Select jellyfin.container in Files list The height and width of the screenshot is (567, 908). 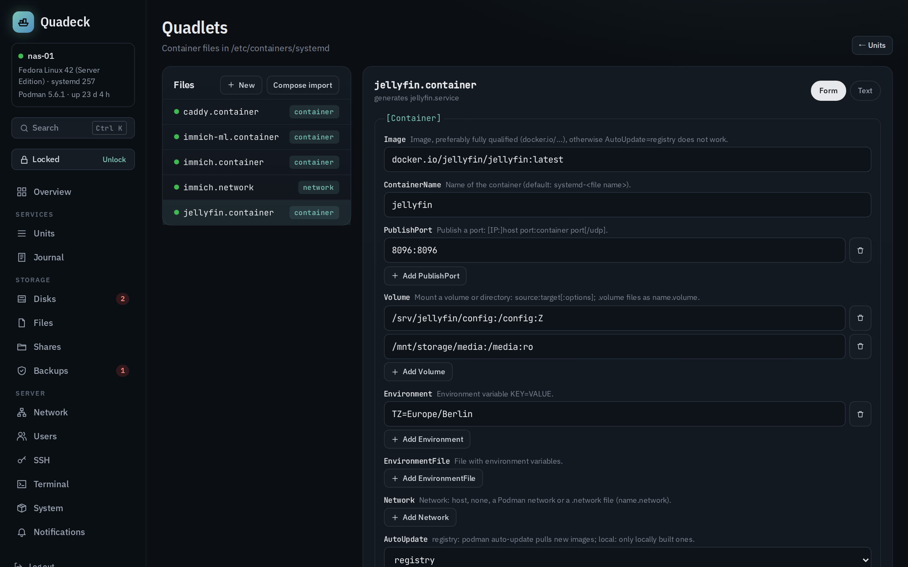256,213
